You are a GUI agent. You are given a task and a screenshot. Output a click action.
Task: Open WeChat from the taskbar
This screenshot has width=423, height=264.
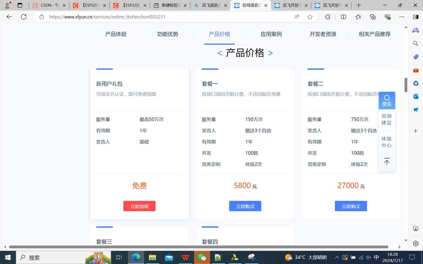tap(202, 258)
